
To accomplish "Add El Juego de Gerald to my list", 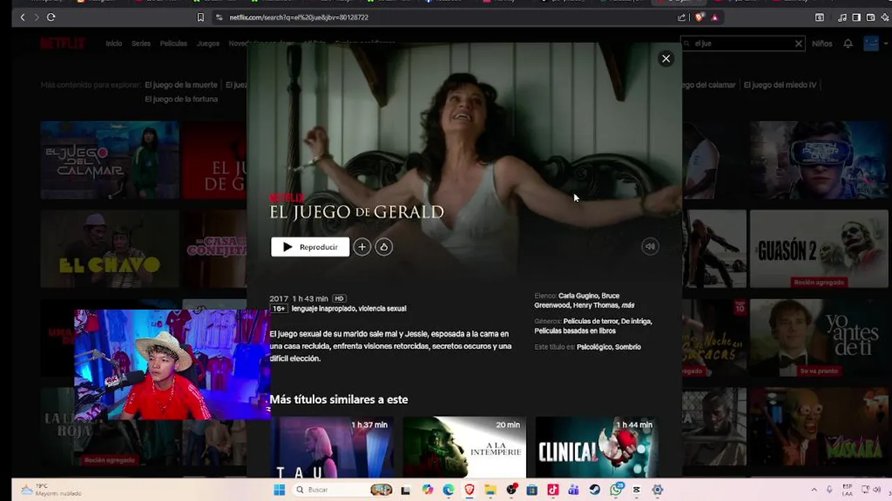I will tap(362, 247).
